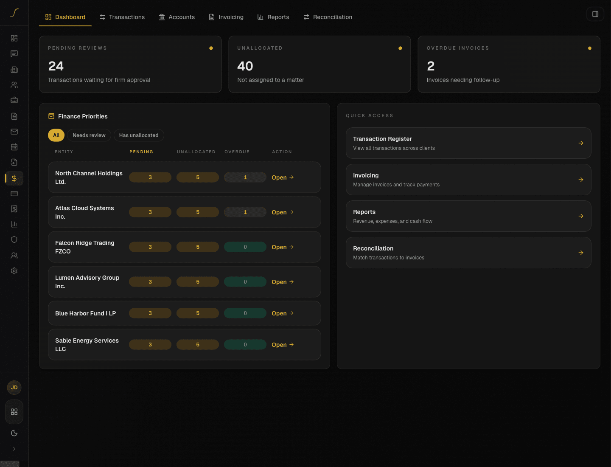Click the JD user avatar

click(14, 388)
